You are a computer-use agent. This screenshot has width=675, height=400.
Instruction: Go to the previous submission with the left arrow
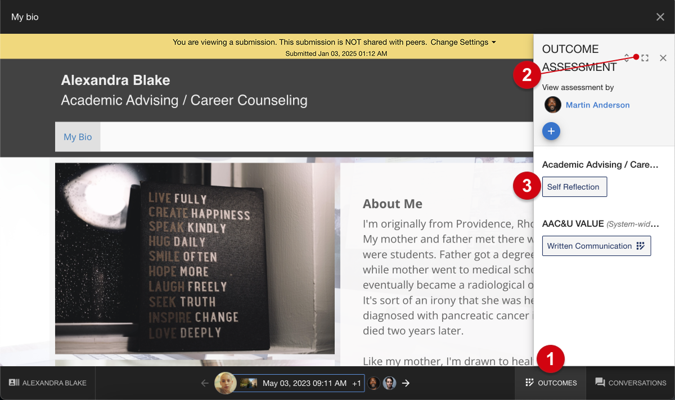(x=205, y=383)
